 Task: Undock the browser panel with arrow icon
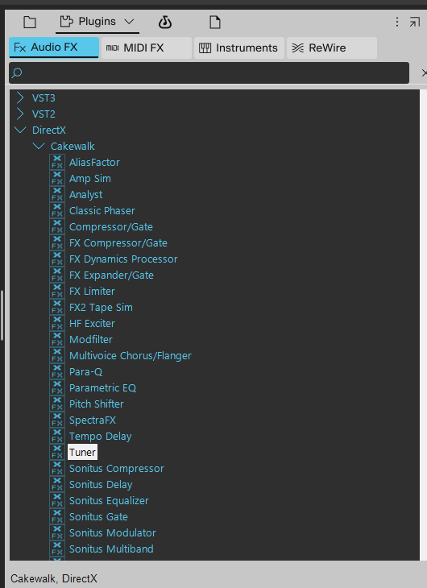(415, 22)
